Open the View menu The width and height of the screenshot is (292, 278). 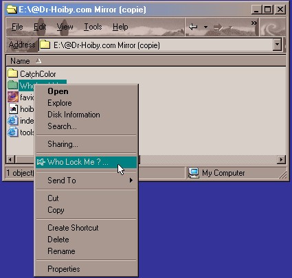click(65, 27)
